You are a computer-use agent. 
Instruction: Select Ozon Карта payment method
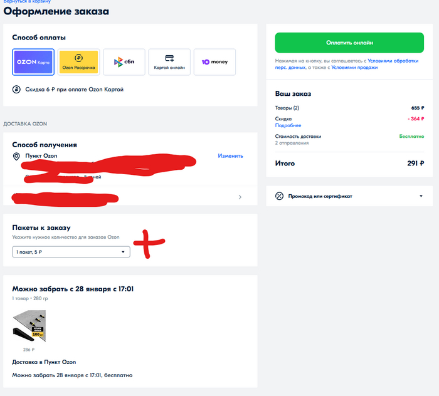33,62
